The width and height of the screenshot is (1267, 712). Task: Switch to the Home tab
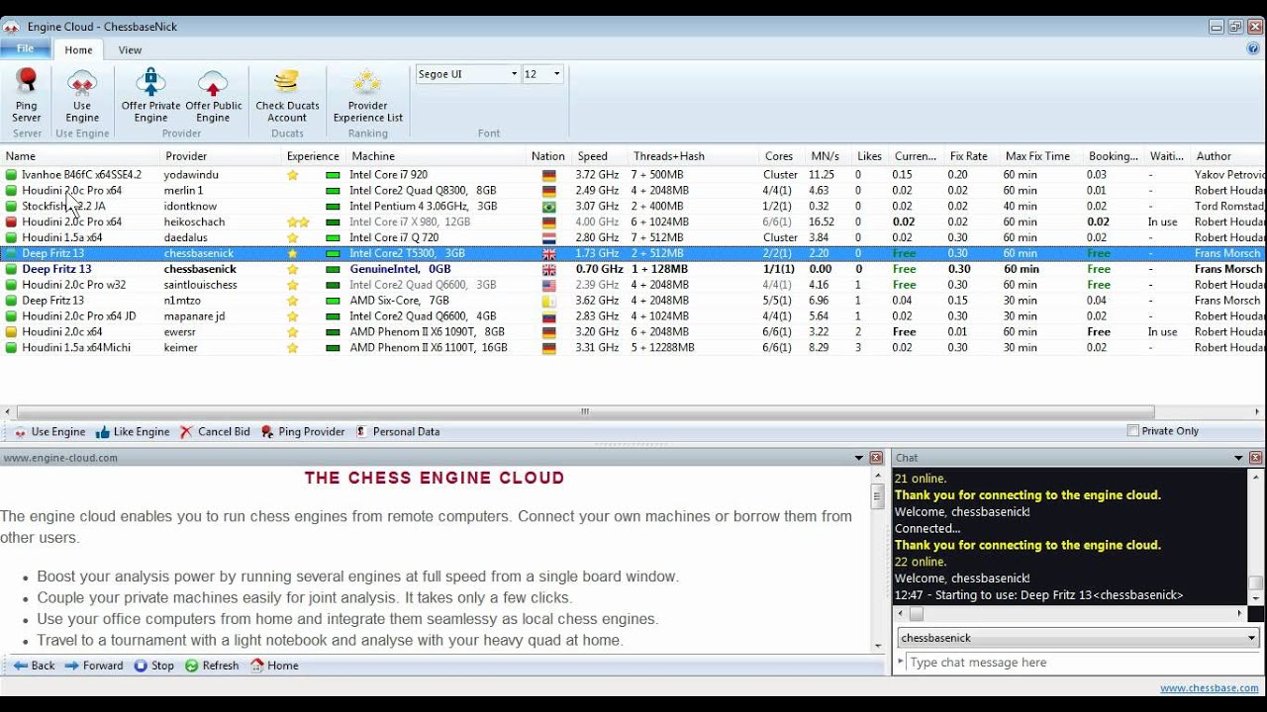pyautogui.click(x=78, y=50)
